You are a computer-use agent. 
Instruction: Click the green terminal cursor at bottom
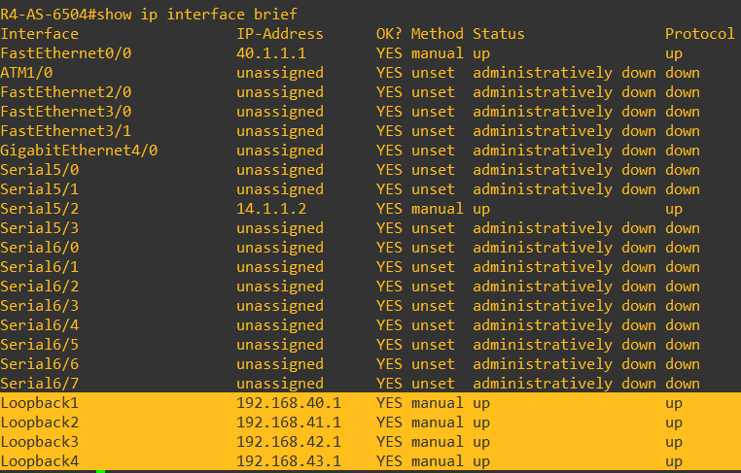100,471
